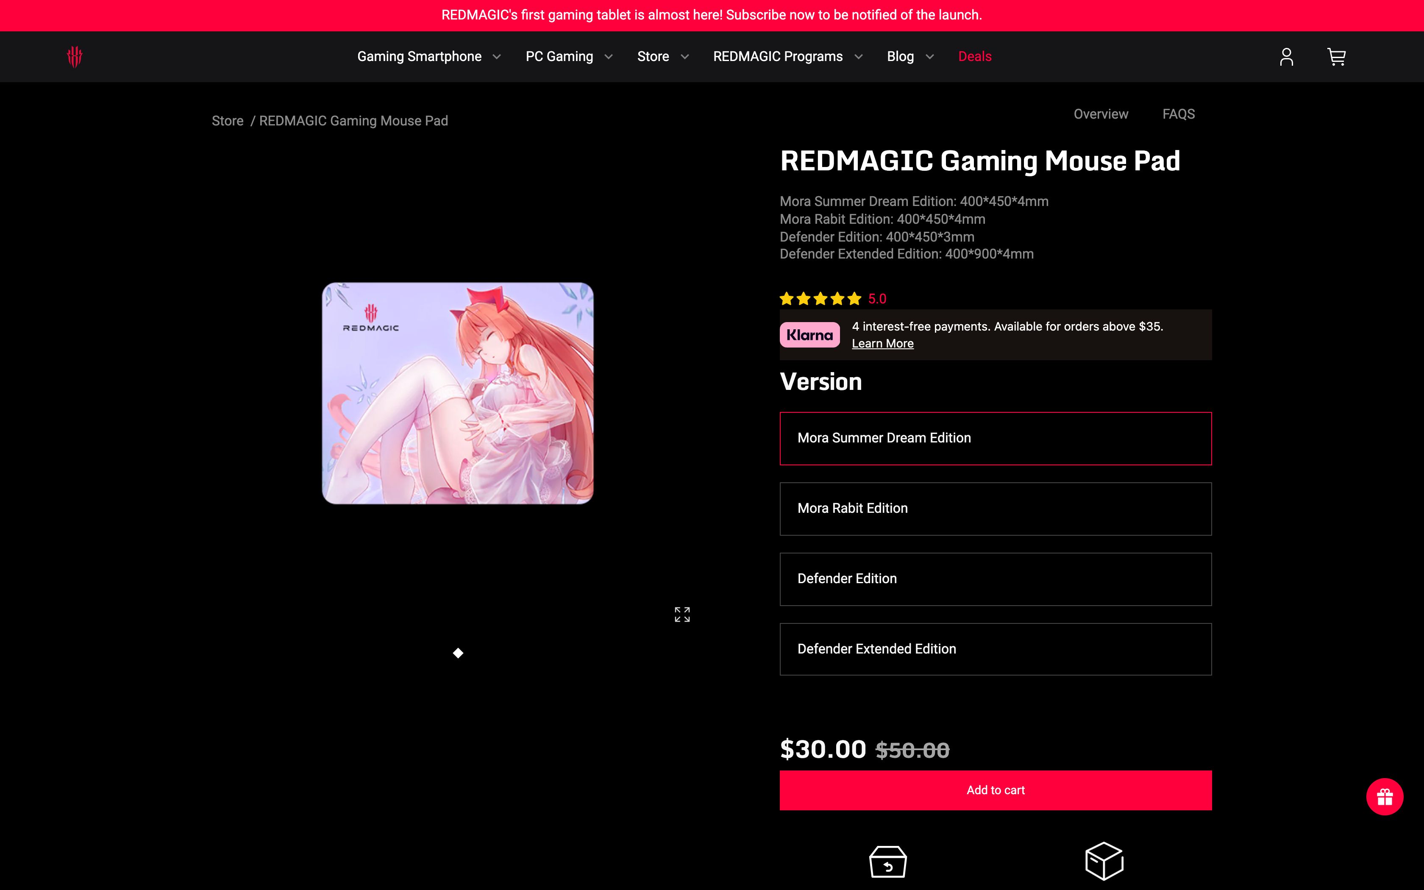Click the shipping package icon at bottom right
1424x890 pixels.
[x=1104, y=861]
